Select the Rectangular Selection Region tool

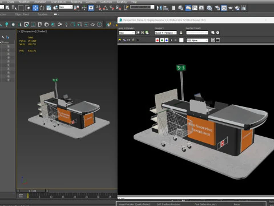coord(21,8)
